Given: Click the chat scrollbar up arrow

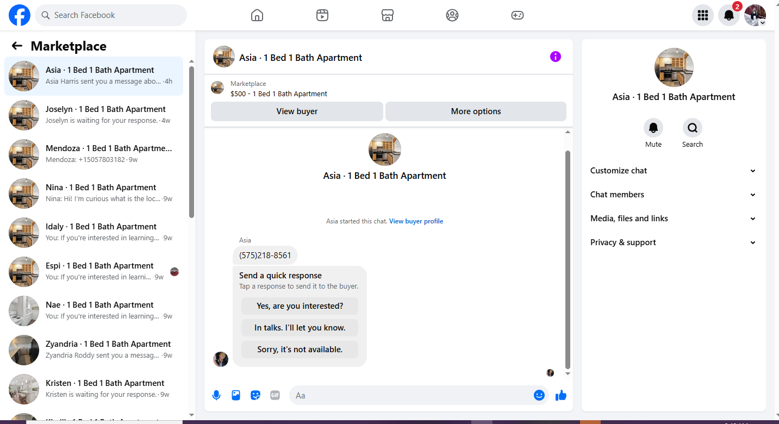Looking at the screenshot, I should click(568, 132).
